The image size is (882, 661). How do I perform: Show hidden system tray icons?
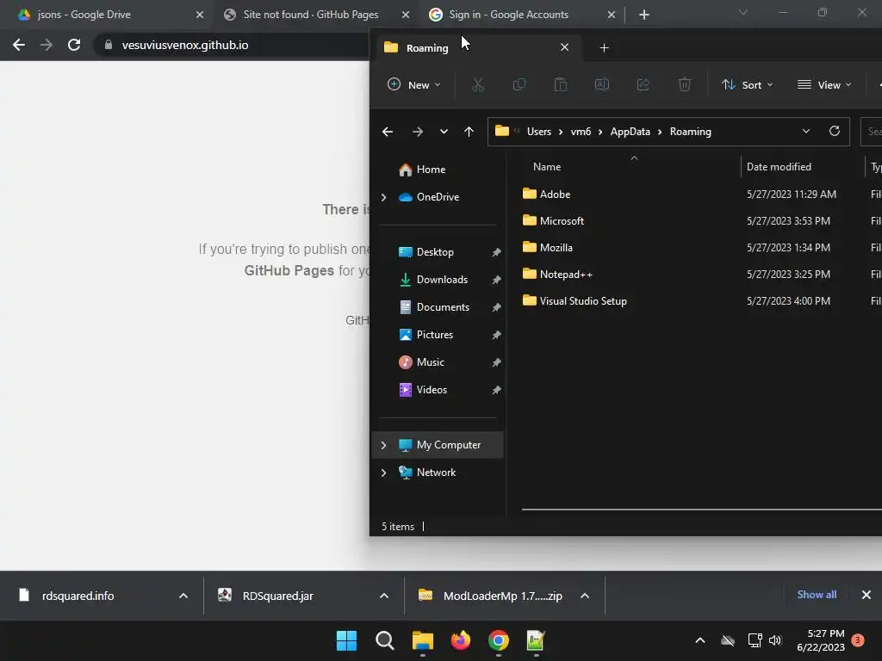[x=700, y=640]
